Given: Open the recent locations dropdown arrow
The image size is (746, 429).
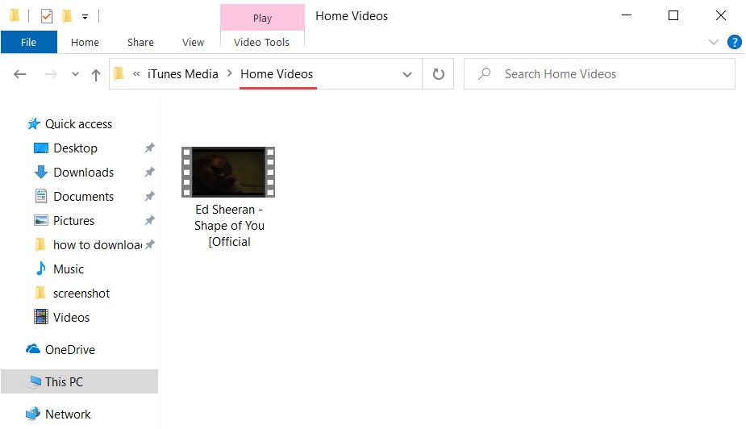Looking at the screenshot, I should point(75,75).
